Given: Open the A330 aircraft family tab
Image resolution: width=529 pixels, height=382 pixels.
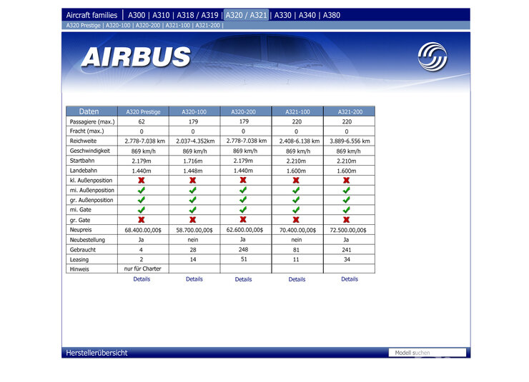Looking at the screenshot, I should [x=282, y=15].
